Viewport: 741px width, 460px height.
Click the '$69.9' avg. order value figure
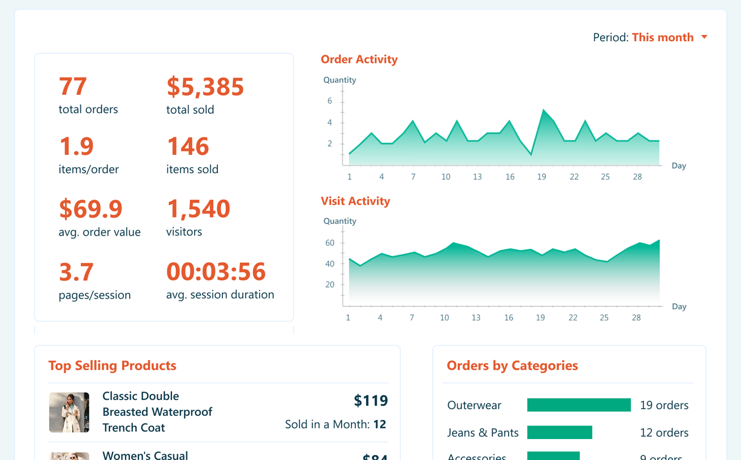[91, 209]
